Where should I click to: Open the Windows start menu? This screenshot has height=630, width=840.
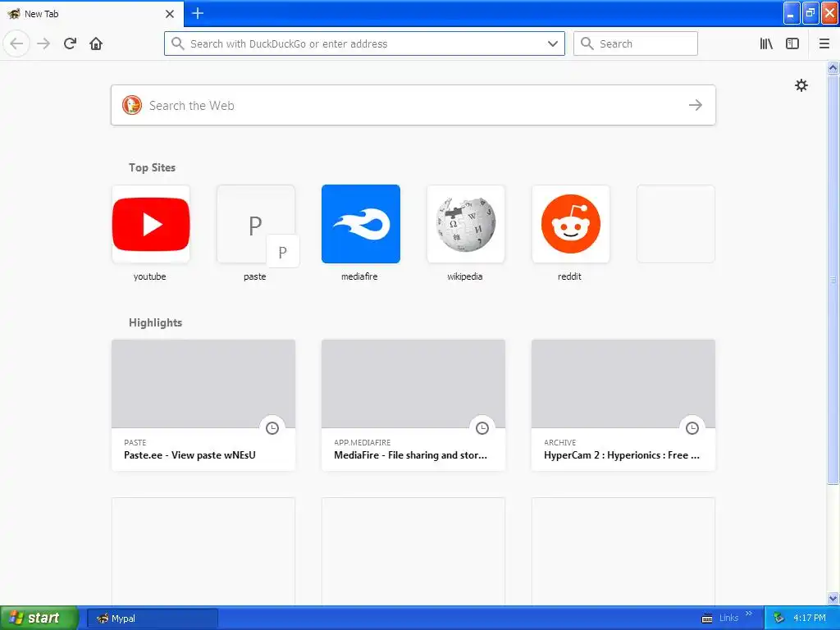(39, 618)
